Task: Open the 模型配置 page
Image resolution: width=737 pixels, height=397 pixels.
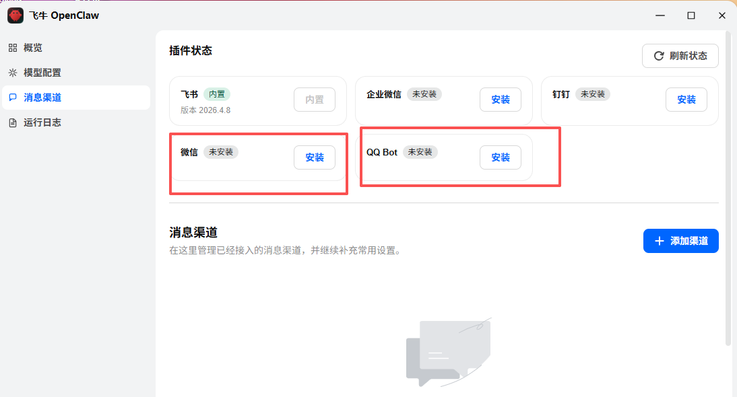Action: click(76, 73)
